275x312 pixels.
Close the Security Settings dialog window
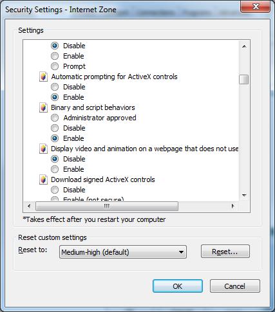click(x=255, y=7)
